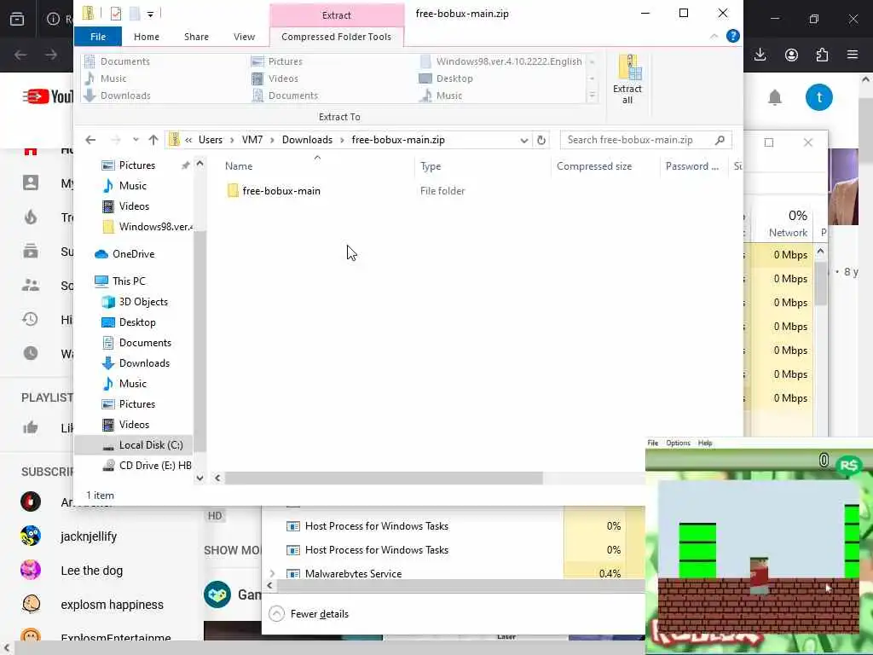Viewport: 873px width, 655px height.
Task: Open the pinned Windows98.ver folder
Action: pyautogui.click(x=147, y=227)
